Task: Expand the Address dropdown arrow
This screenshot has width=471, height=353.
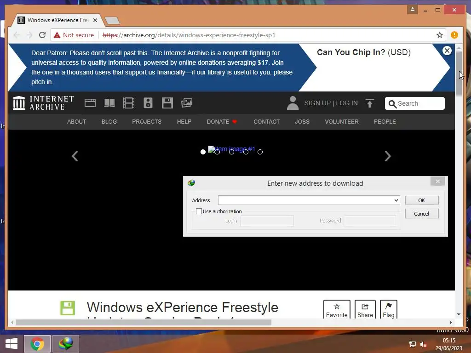Action: pos(396,200)
